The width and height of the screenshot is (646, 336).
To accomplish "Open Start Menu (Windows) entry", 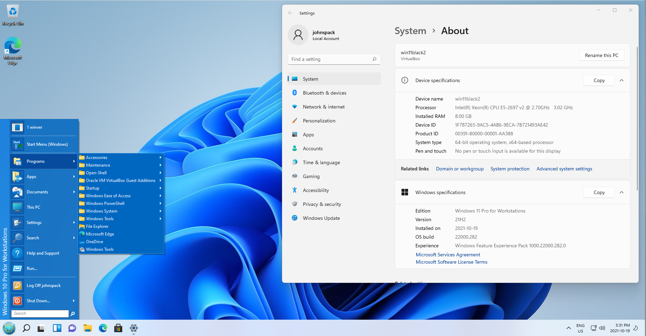I will [43, 144].
